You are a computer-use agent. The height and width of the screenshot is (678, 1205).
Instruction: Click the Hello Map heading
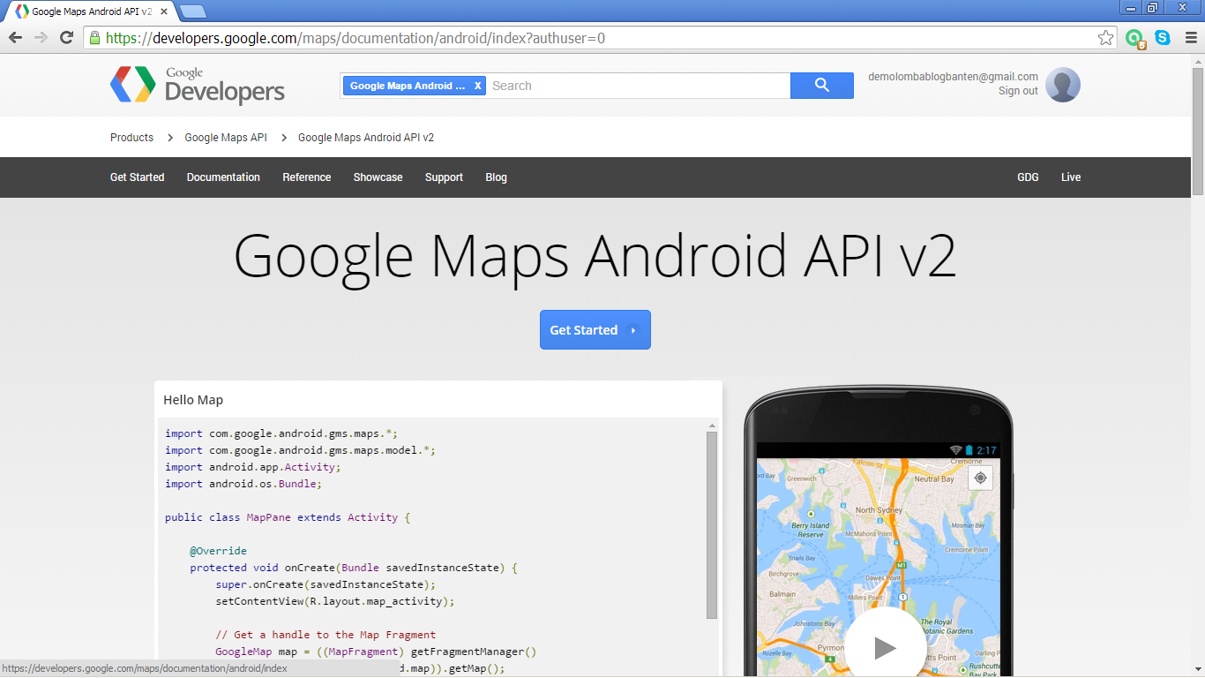(x=193, y=400)
